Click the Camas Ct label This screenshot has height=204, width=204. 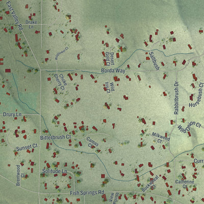click(92, 142)
